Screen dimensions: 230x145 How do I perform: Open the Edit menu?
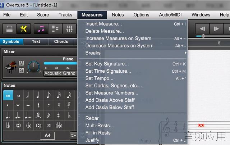pos(24,15)
